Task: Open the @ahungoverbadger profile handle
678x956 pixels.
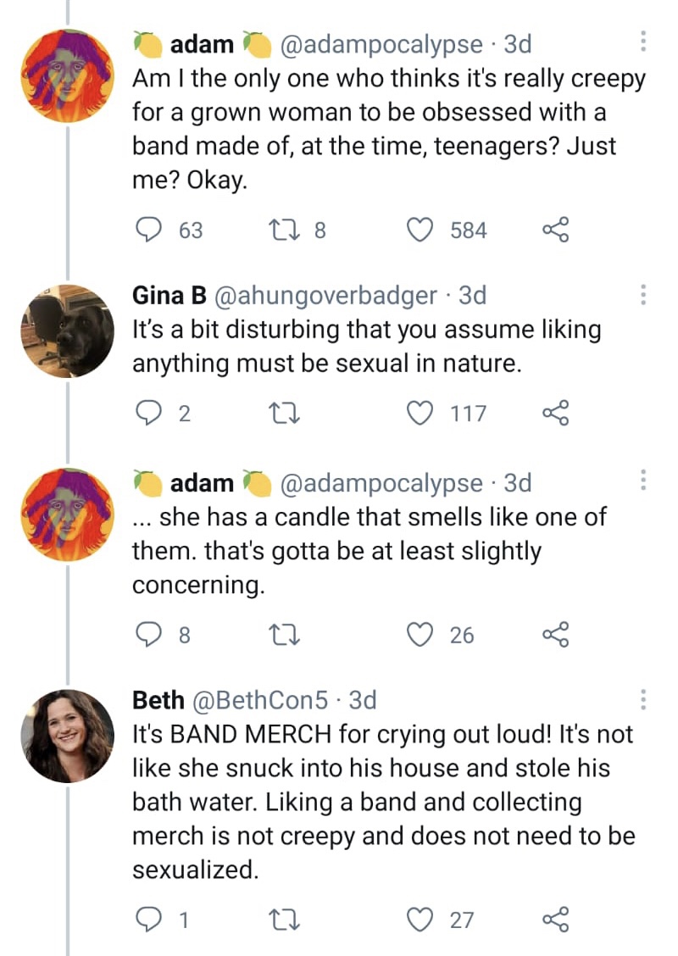Action: pos(327,295)
